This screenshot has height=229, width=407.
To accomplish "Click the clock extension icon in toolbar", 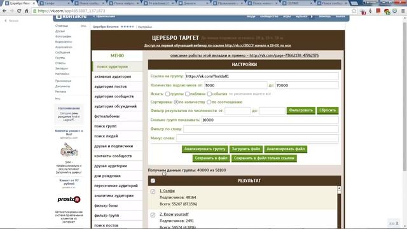I will [x=395, y=11].
